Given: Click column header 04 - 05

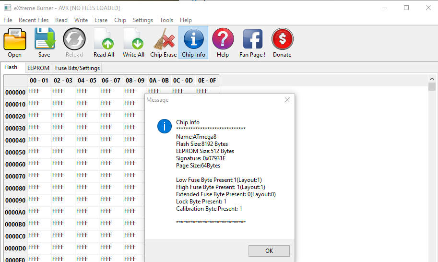Looking at the screenshot, I should [87, 81].
